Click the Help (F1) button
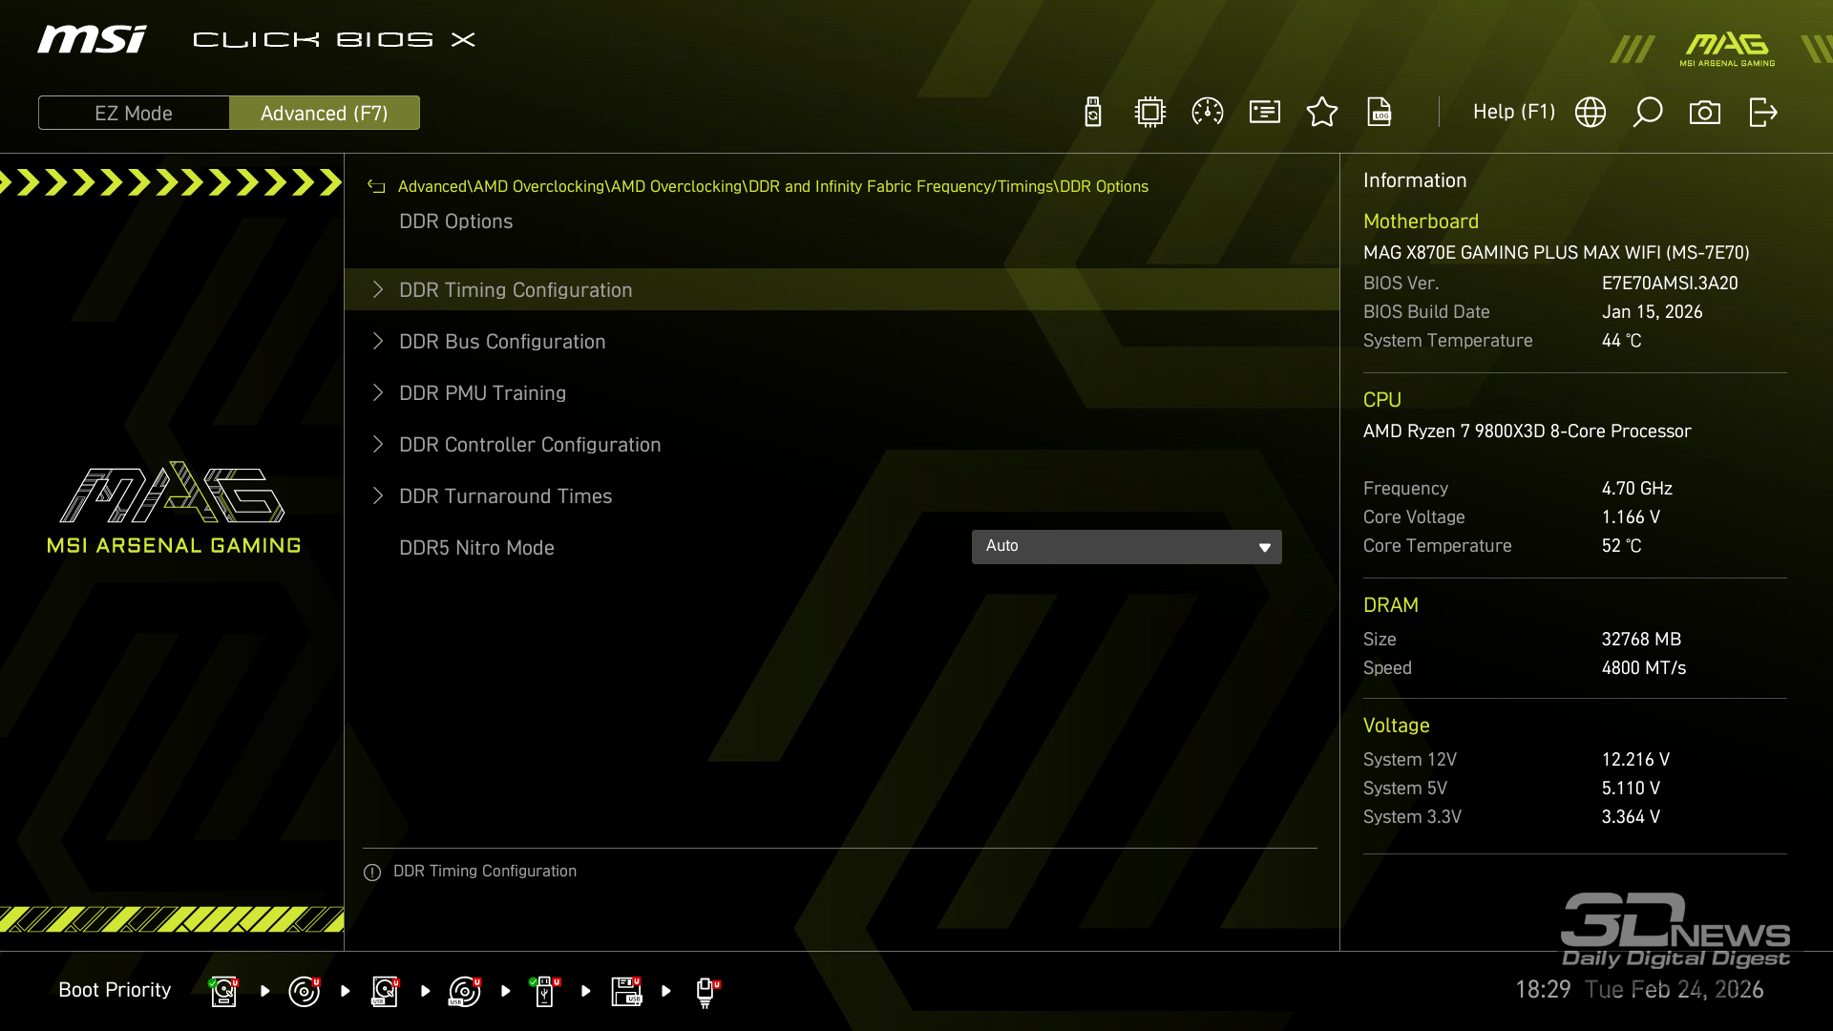Screen dimensions: 1833x1031 1513,113
